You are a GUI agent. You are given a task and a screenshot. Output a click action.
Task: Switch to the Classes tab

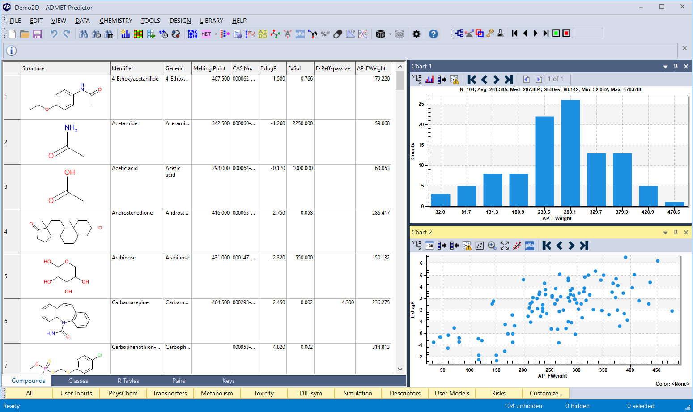[78, 381]
